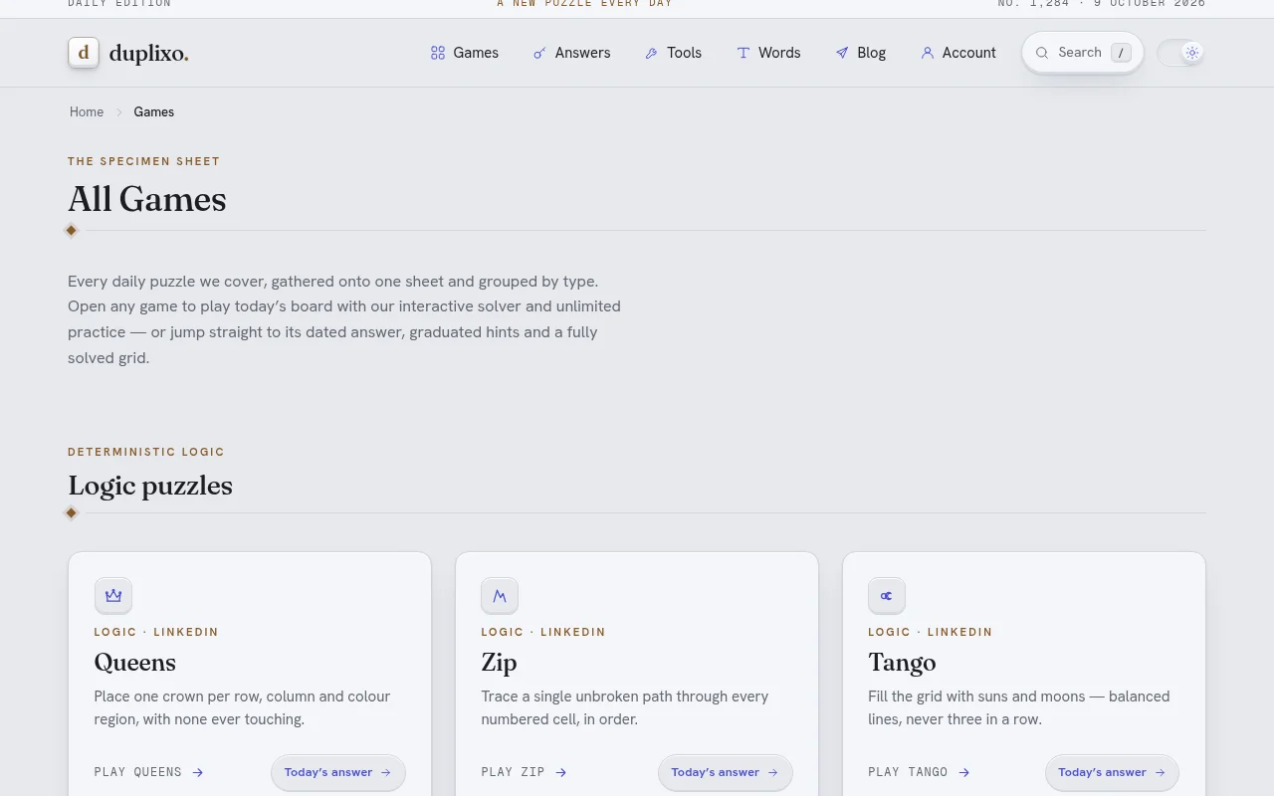The image size is (1274, 796).
Task: Click the slash shortcut key badge
Action: [1121, 53]
